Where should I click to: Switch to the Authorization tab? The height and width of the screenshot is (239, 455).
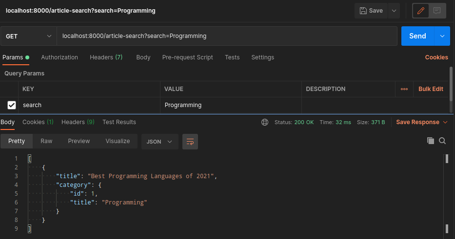(59, 57)
